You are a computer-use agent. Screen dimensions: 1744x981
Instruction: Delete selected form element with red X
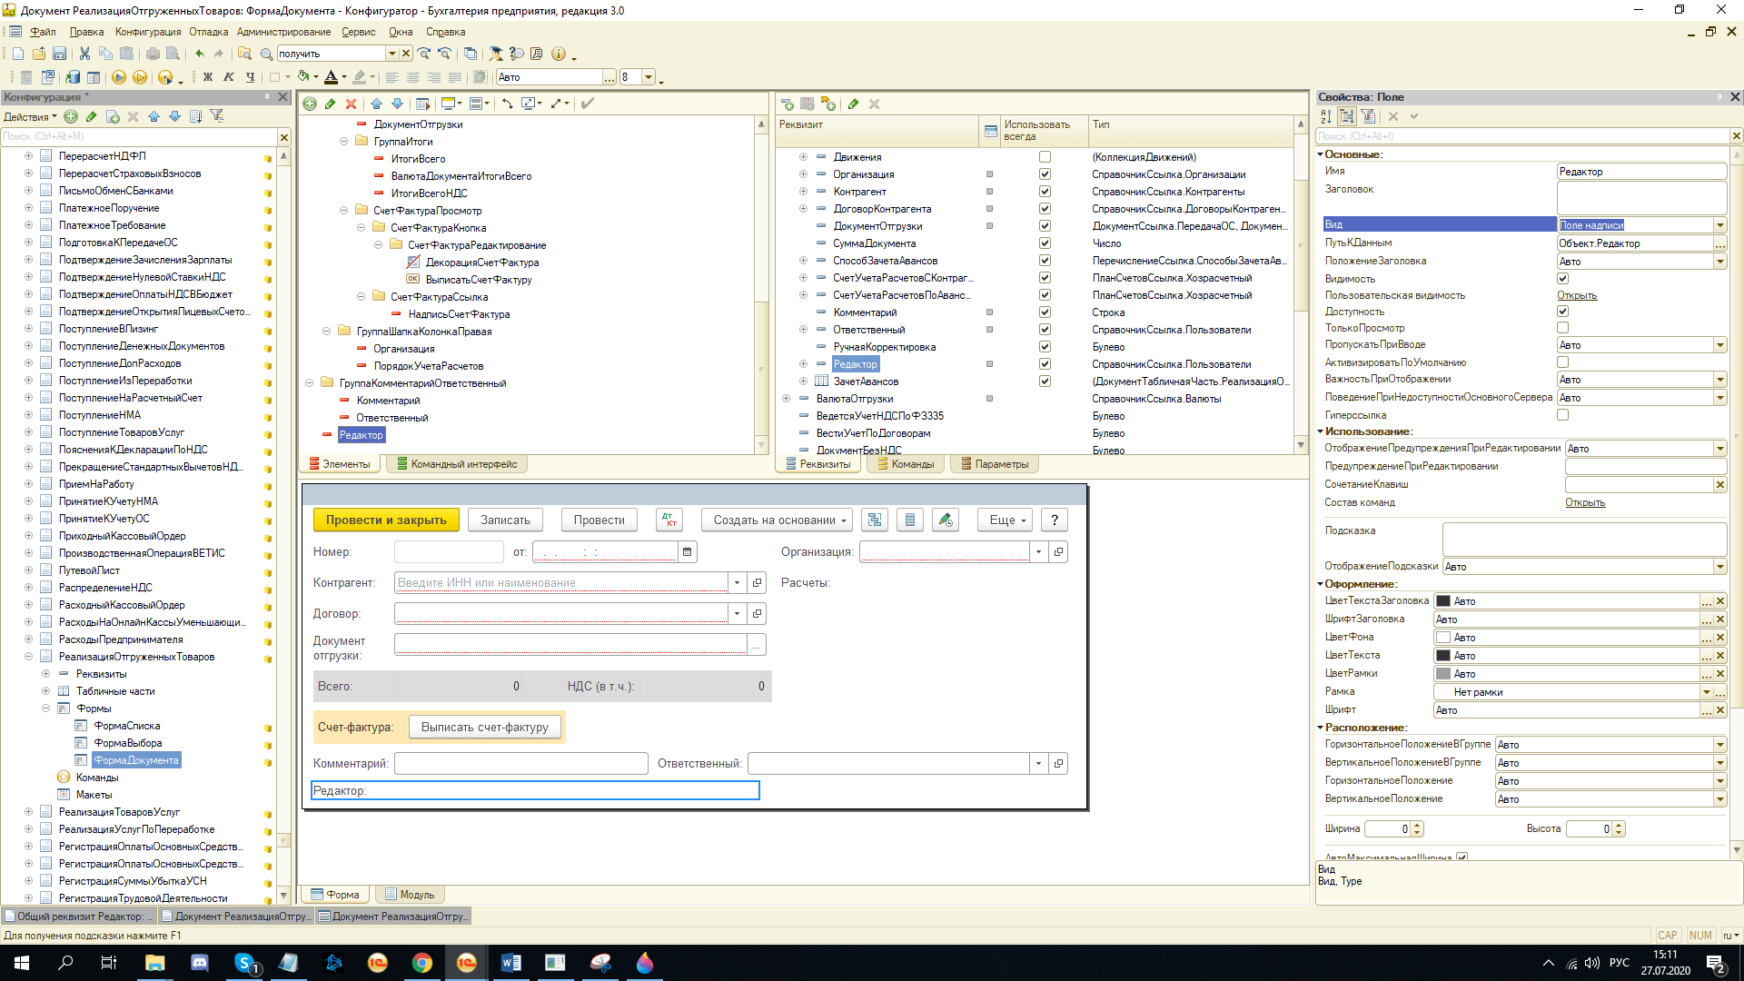click(352, 104)
